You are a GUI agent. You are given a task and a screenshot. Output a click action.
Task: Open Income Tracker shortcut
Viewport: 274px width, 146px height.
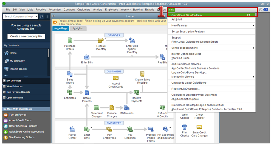[x=16, y=69]
